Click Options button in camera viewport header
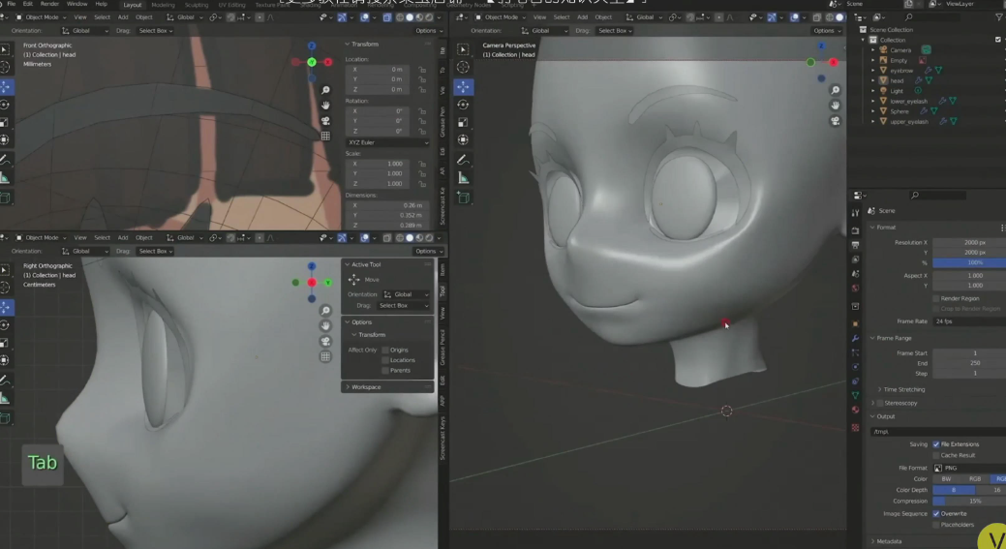The height and width of the screenshot is (549, 1006). pos(826,30)
